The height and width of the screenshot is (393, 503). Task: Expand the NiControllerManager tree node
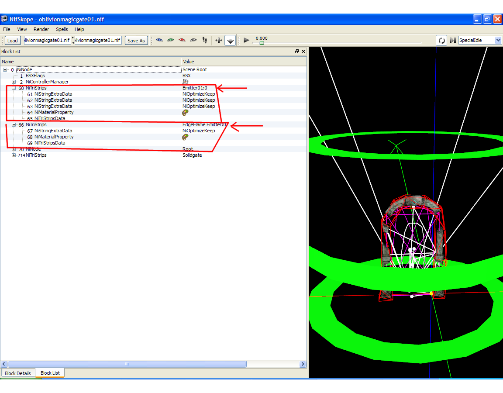14,82
